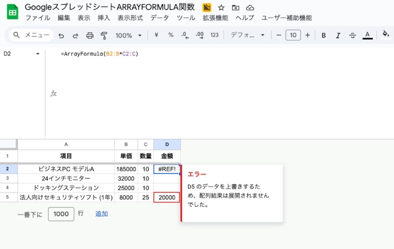Print the spreadsheet

pyautogui.click(x=90, y=35)
